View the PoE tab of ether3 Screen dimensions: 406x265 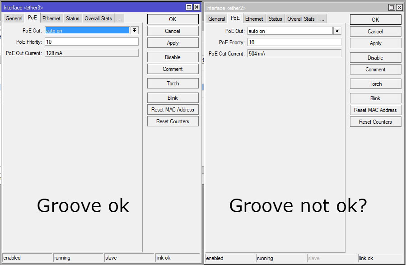point(32,18)
